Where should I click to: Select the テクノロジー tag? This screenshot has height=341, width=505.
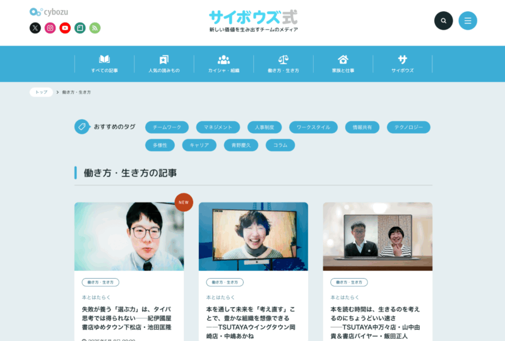[408, 127]
